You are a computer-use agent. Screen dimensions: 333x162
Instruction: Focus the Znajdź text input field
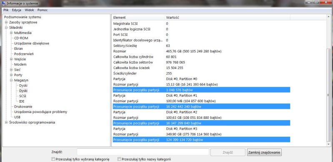pyautogui.click(x=143, y=152)
